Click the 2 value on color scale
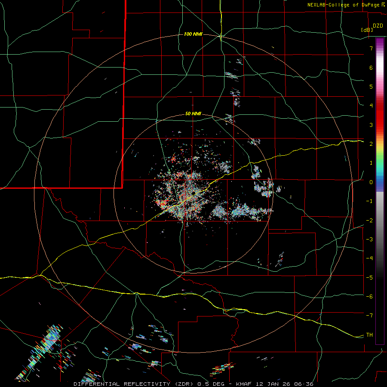The image size is (387, 387). click(371, 144)
